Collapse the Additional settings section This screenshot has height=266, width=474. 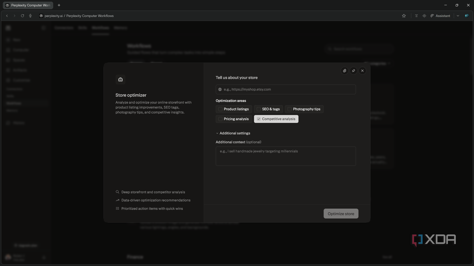pyautogui.click(x=233, y=133)
